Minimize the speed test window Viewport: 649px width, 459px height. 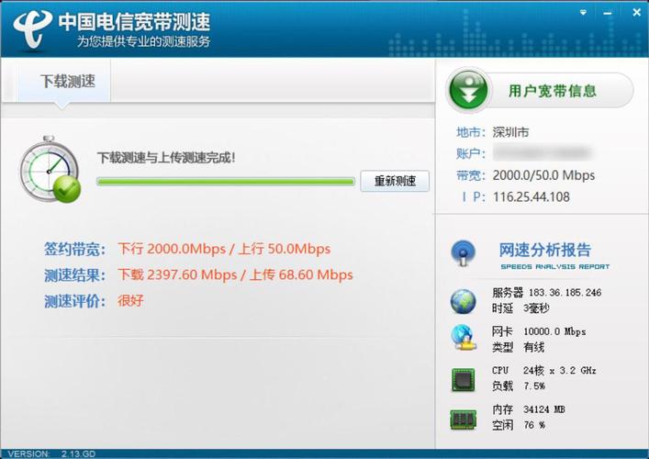[x=608, y=13]
